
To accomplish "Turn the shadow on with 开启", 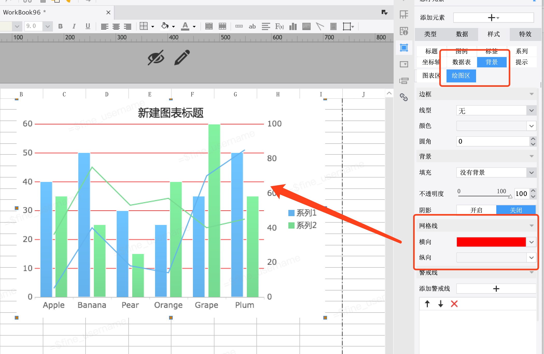I will click(476, 210).
